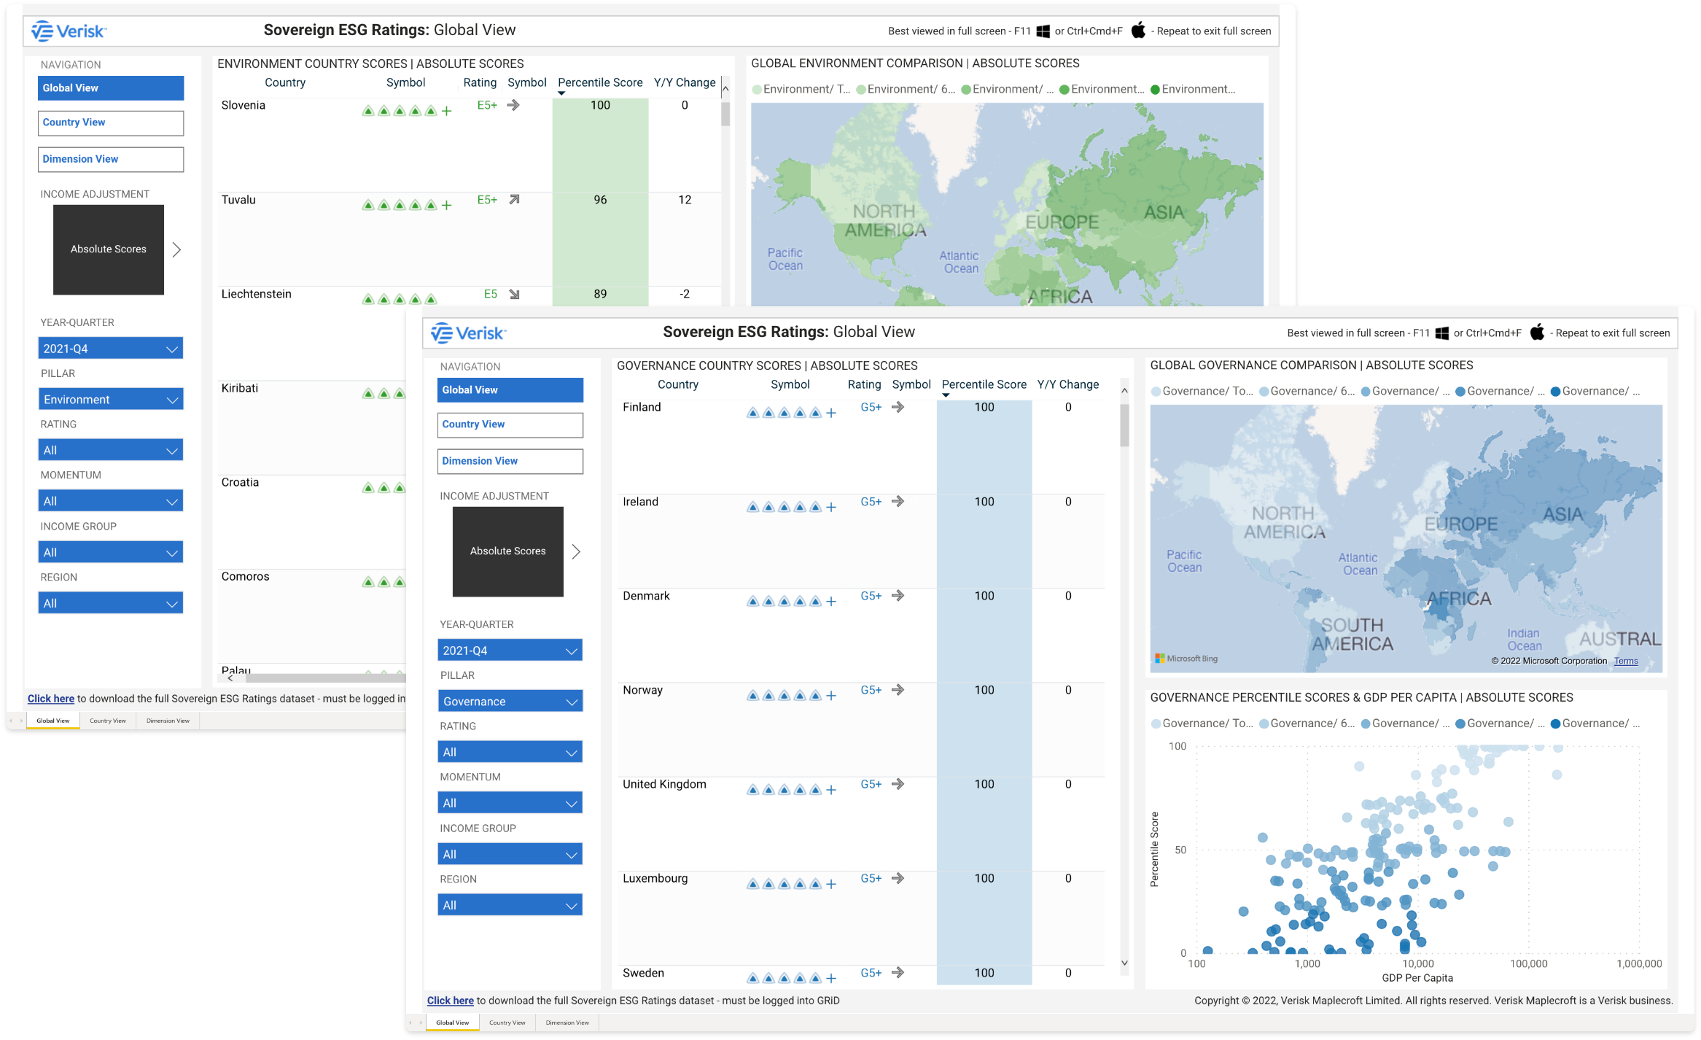1701x1040 pixels.
Task: Click the Apple logo icon in the front header
Action: tap(1537, 333)
